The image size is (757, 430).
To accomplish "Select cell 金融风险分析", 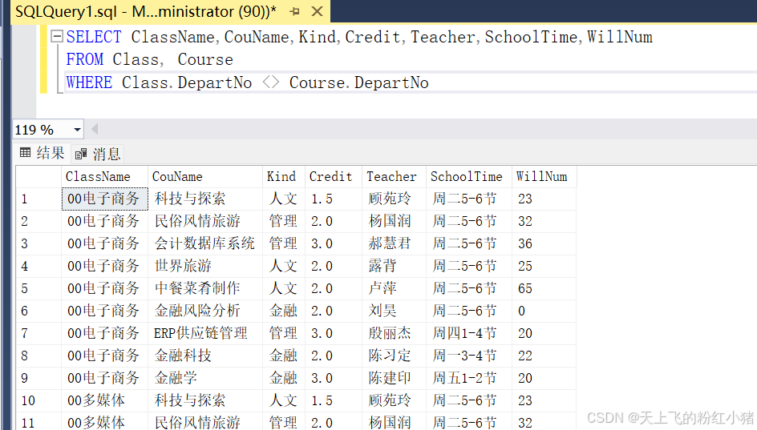I will click(205, 311).
